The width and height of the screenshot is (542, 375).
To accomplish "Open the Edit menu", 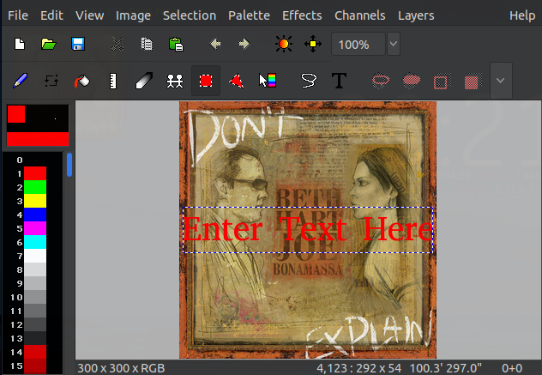I will (51, 15).
